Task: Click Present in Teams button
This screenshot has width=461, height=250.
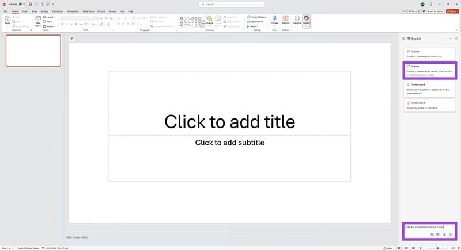Action: coord(433,11)
